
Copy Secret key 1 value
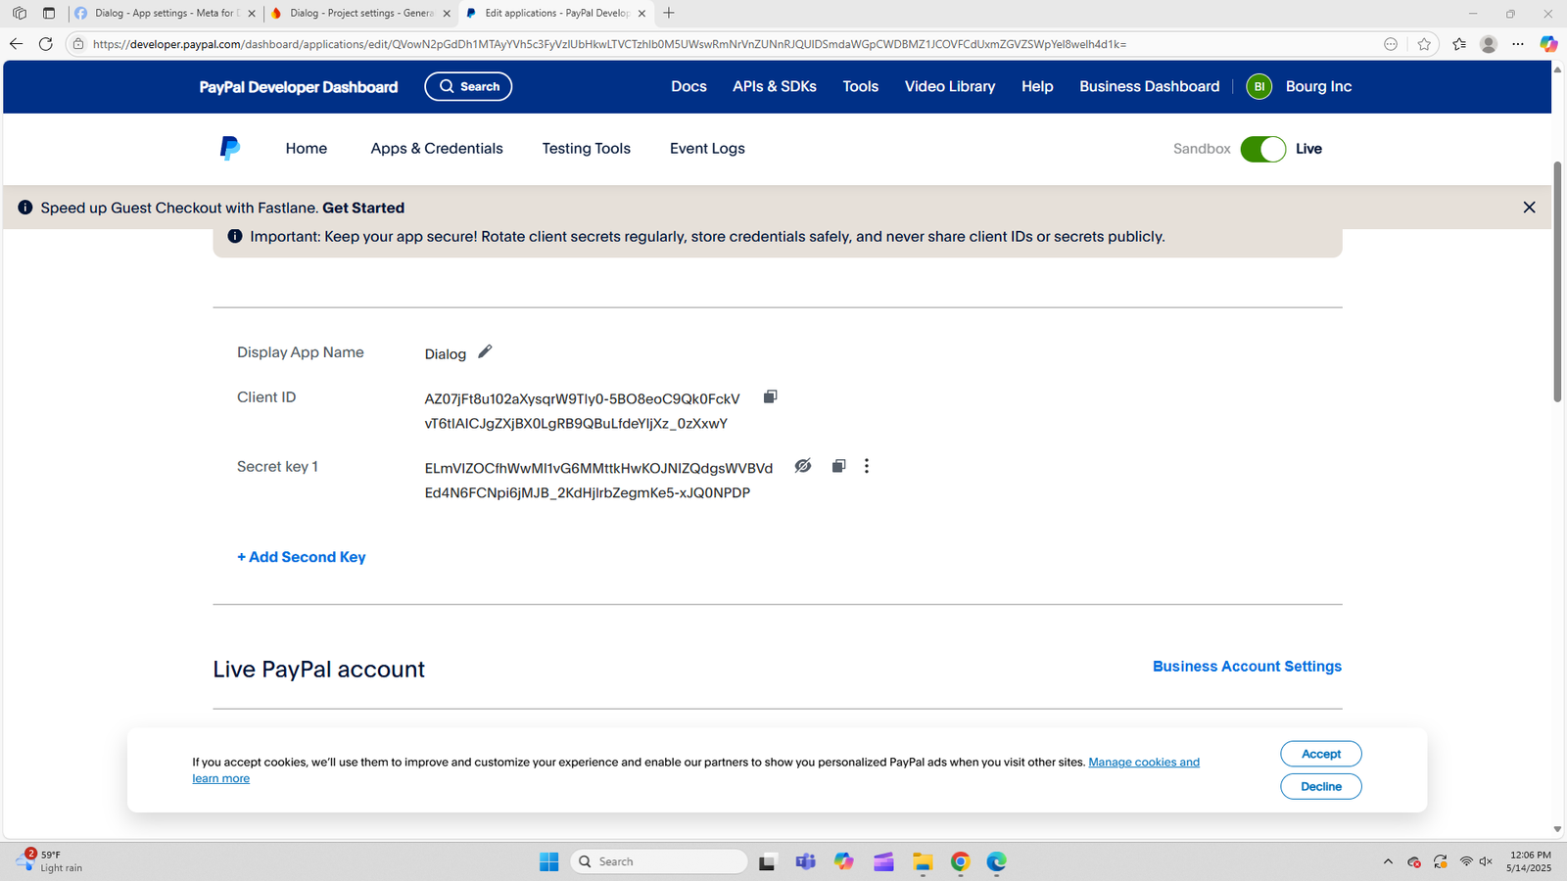(838, 466)
